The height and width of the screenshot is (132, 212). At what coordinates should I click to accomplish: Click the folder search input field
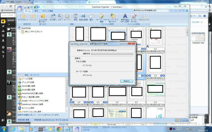(150, 11)
